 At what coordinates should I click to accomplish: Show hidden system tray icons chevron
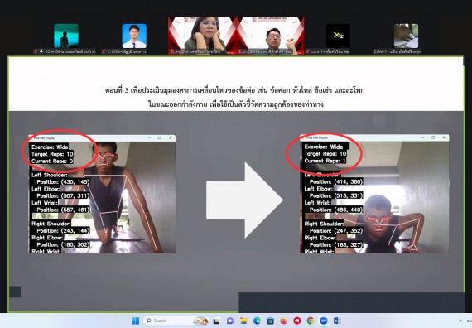click(460, 321)
